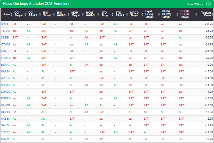Click the STO Sinyal header label
This screenshot has height=143, width=214.
(105, 14)
